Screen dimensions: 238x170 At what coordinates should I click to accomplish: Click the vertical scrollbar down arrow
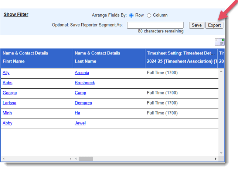pos(221,153)
